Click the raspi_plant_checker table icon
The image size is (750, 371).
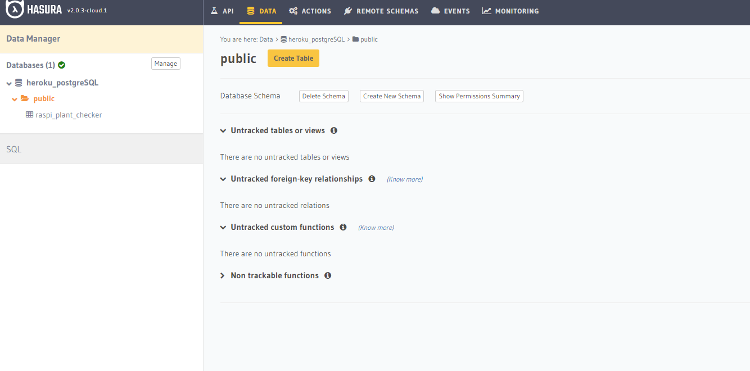(29, 115)
